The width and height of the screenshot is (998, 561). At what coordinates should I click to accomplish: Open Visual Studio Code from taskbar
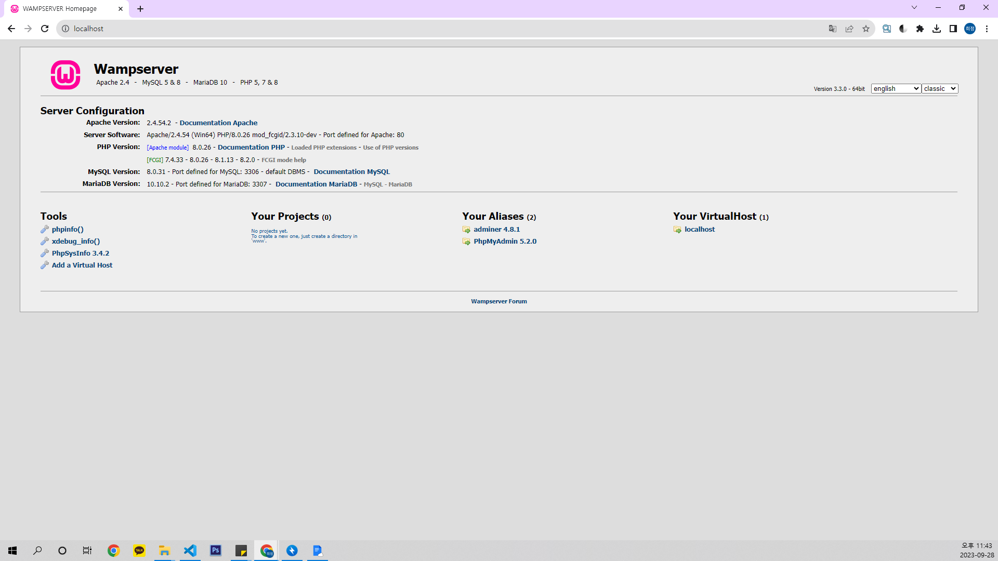click(190, 551)
